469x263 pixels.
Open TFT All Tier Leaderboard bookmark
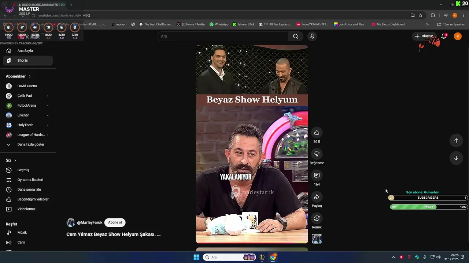275,24
